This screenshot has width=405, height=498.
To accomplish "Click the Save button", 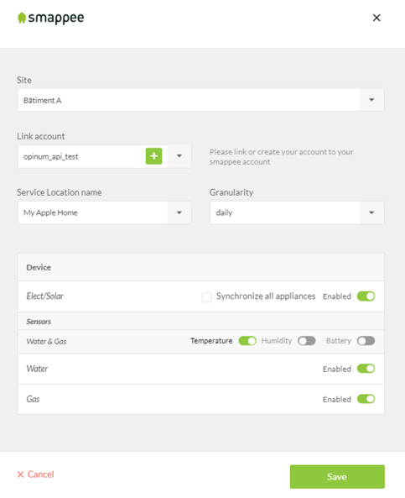I will (337, 477).
